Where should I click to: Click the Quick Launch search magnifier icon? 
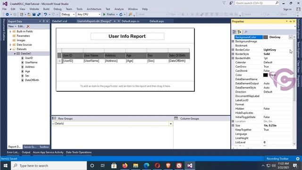(277, 3)
